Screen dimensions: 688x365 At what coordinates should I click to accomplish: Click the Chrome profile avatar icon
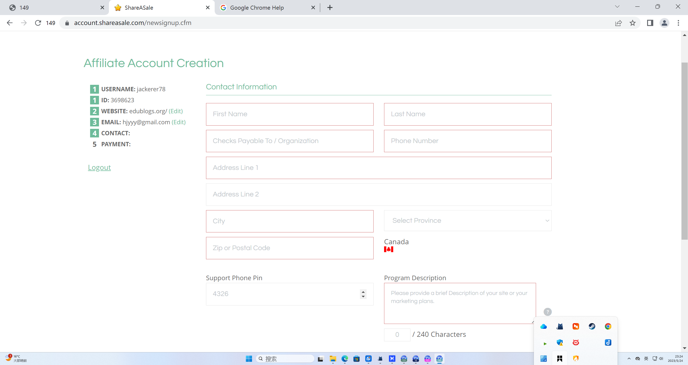coord(664,23)
